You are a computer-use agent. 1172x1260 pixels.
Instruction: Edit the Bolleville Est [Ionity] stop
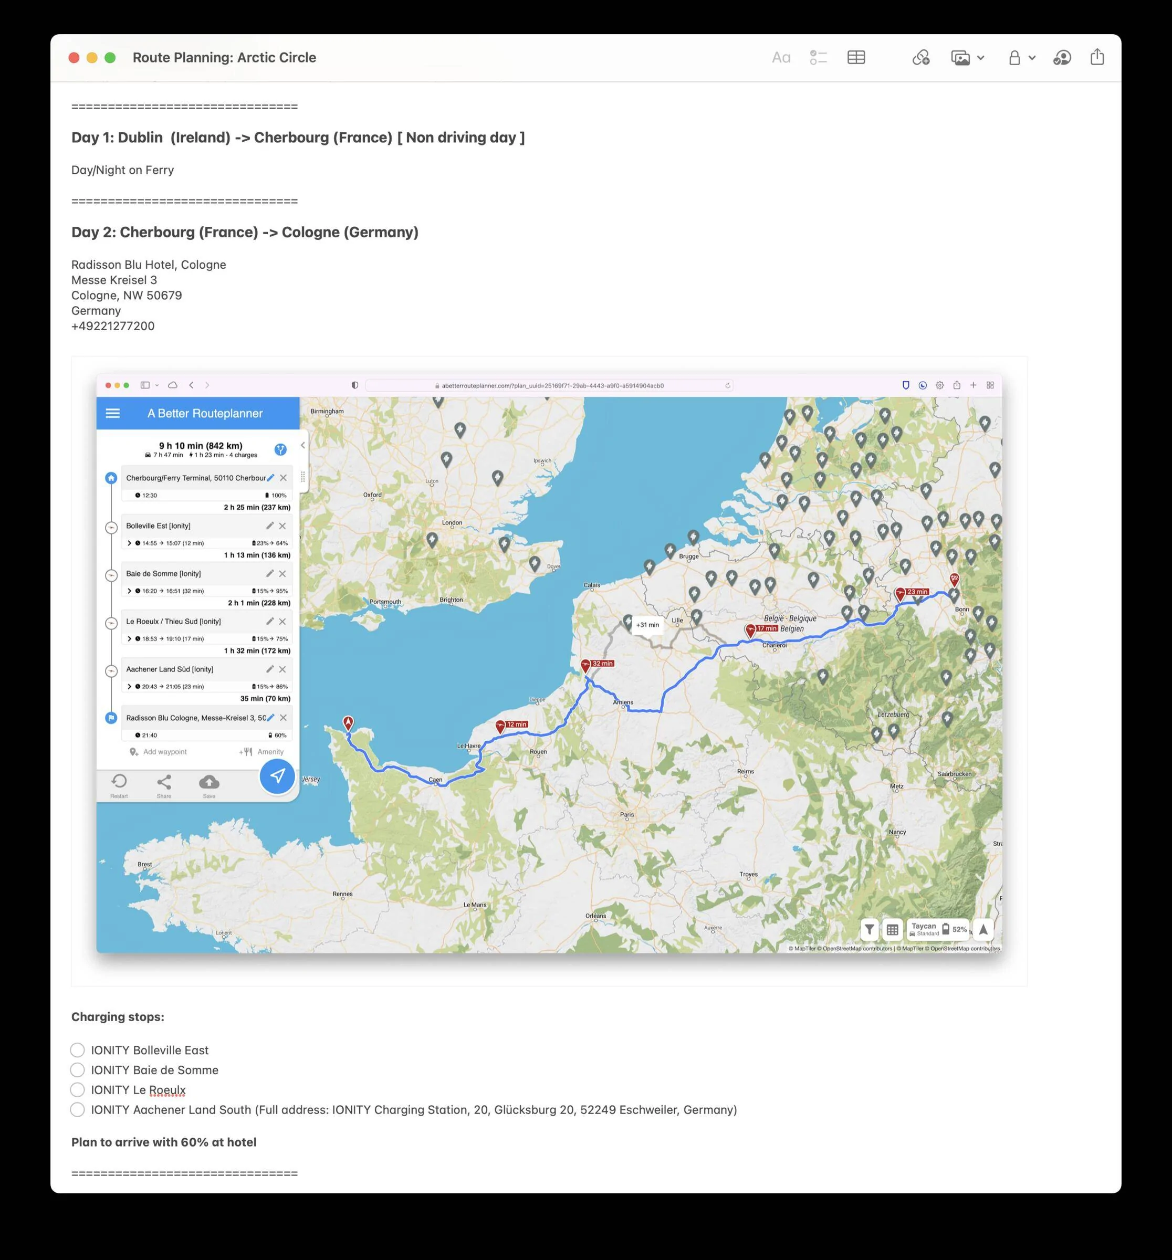270,526
